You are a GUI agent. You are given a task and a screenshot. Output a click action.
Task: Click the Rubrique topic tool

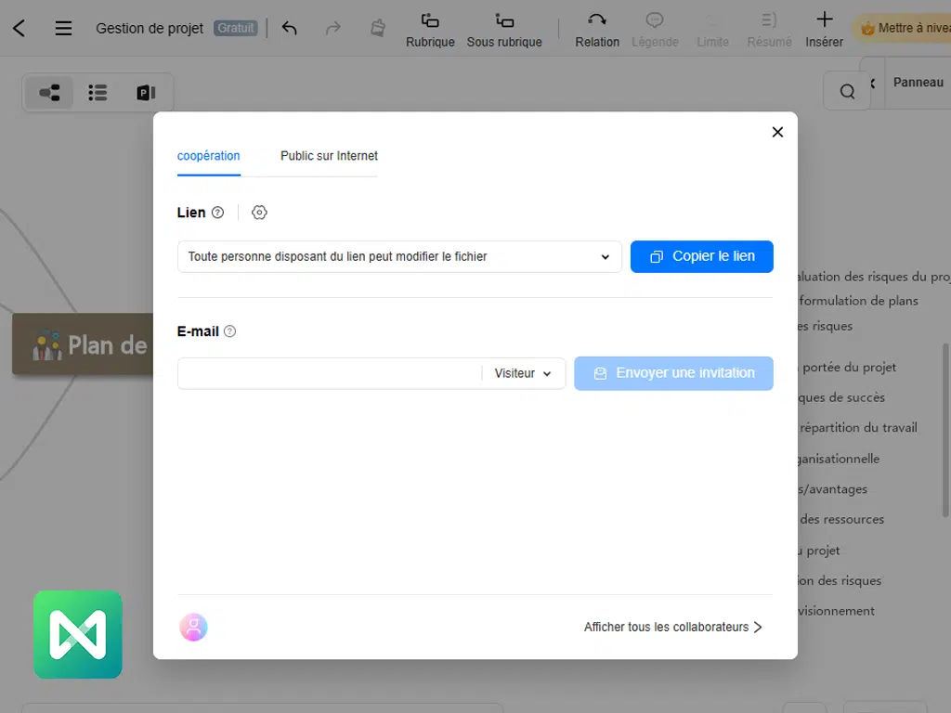pyautogui.click(x=430, y=30)
